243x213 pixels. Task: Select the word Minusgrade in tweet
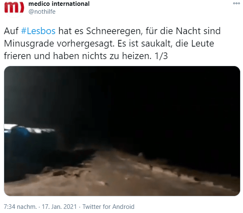[29, 44]
